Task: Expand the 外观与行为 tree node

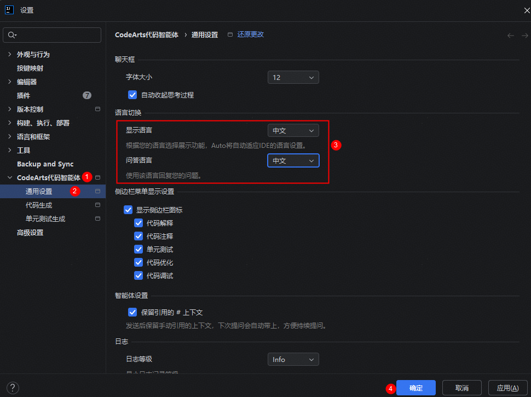Action: 9,54
